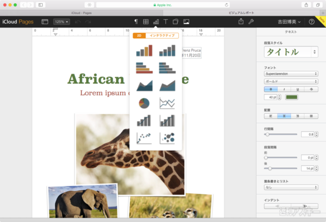
Task: Toggle underline formatting button
Action: coord(298,89)
